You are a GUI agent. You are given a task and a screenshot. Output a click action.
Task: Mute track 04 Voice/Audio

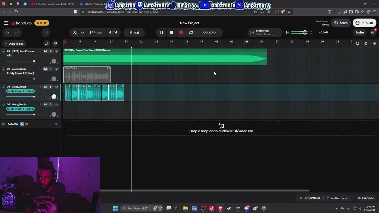coord(45,104)
